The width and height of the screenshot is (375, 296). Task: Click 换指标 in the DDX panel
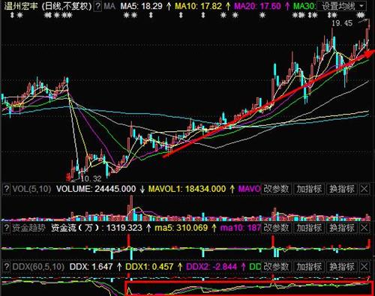(x=342, y=267)
